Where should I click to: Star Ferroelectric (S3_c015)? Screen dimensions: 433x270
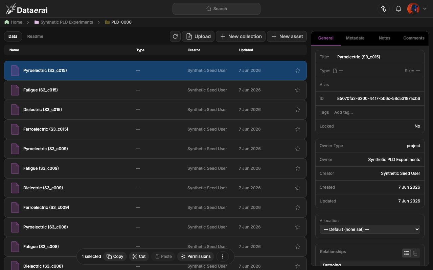(298, 129)
